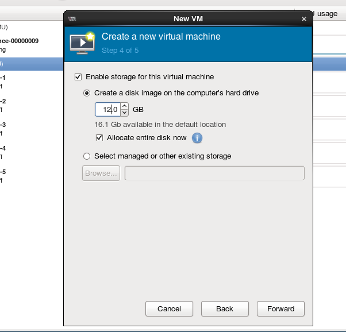Click the new virtual machine monitor icon

tap(82, 43)
